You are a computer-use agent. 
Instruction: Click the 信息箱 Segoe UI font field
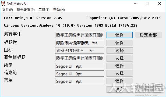pyautogui.click(x=80, y=74)
